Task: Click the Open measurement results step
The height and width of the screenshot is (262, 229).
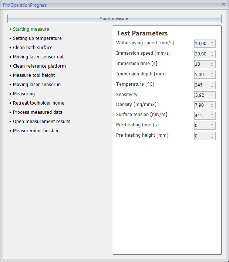Action: (41, 121)
